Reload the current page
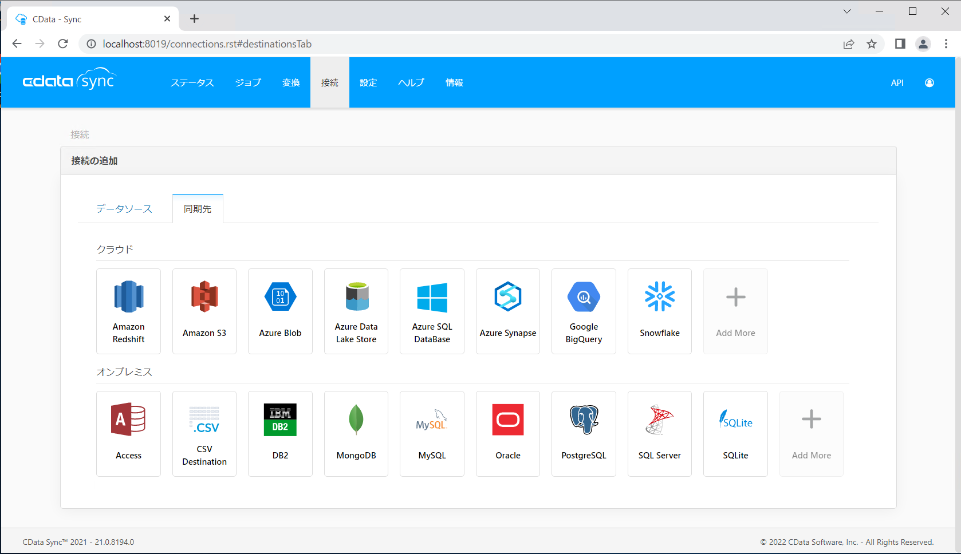Viewport: 961px width, 554px height. coord(63,44)
